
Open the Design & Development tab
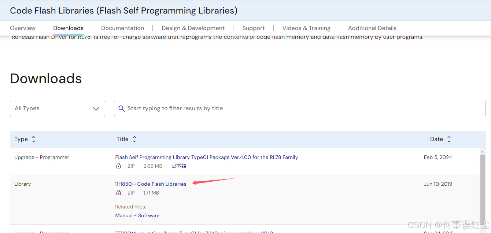[x=193, y=28]
